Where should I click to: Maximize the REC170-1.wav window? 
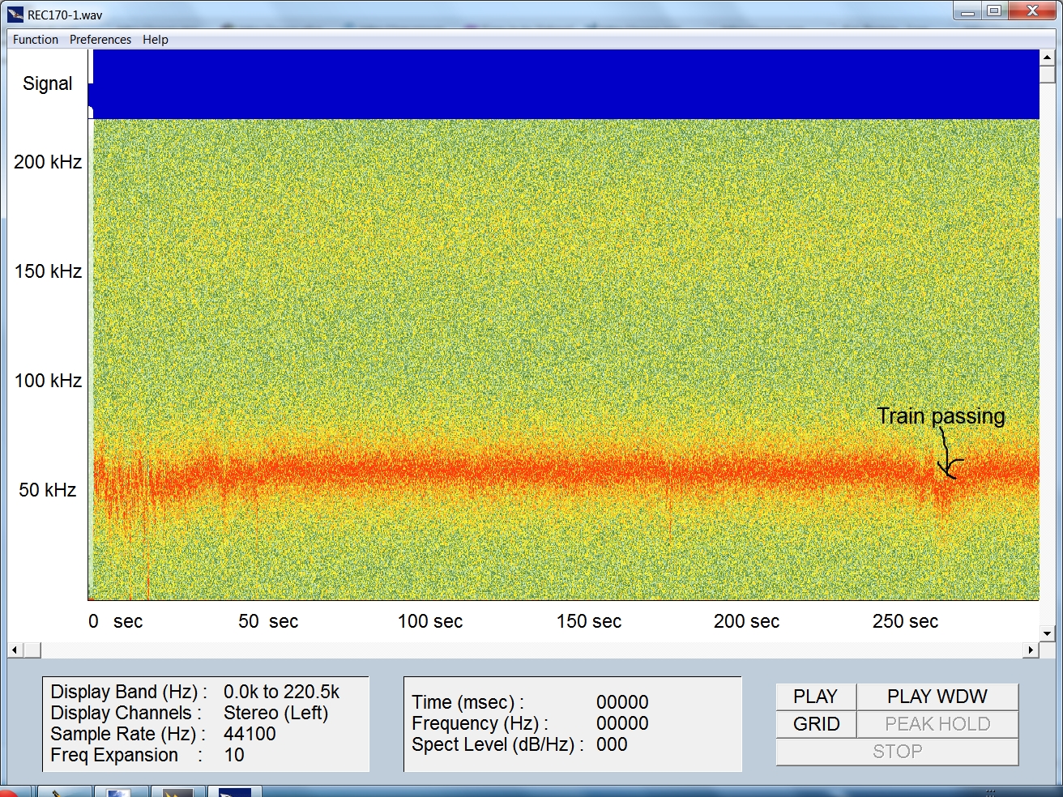coord(994,11)
